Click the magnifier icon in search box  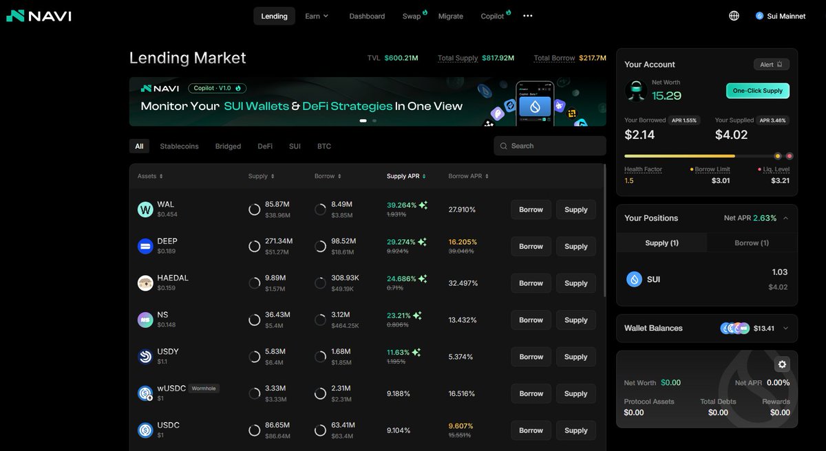[504, 146]
